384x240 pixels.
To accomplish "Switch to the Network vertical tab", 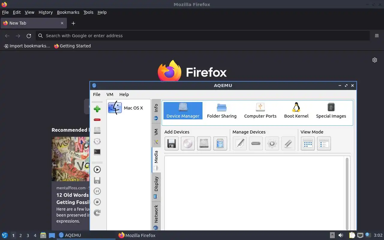I will click(x=156, y=217).
